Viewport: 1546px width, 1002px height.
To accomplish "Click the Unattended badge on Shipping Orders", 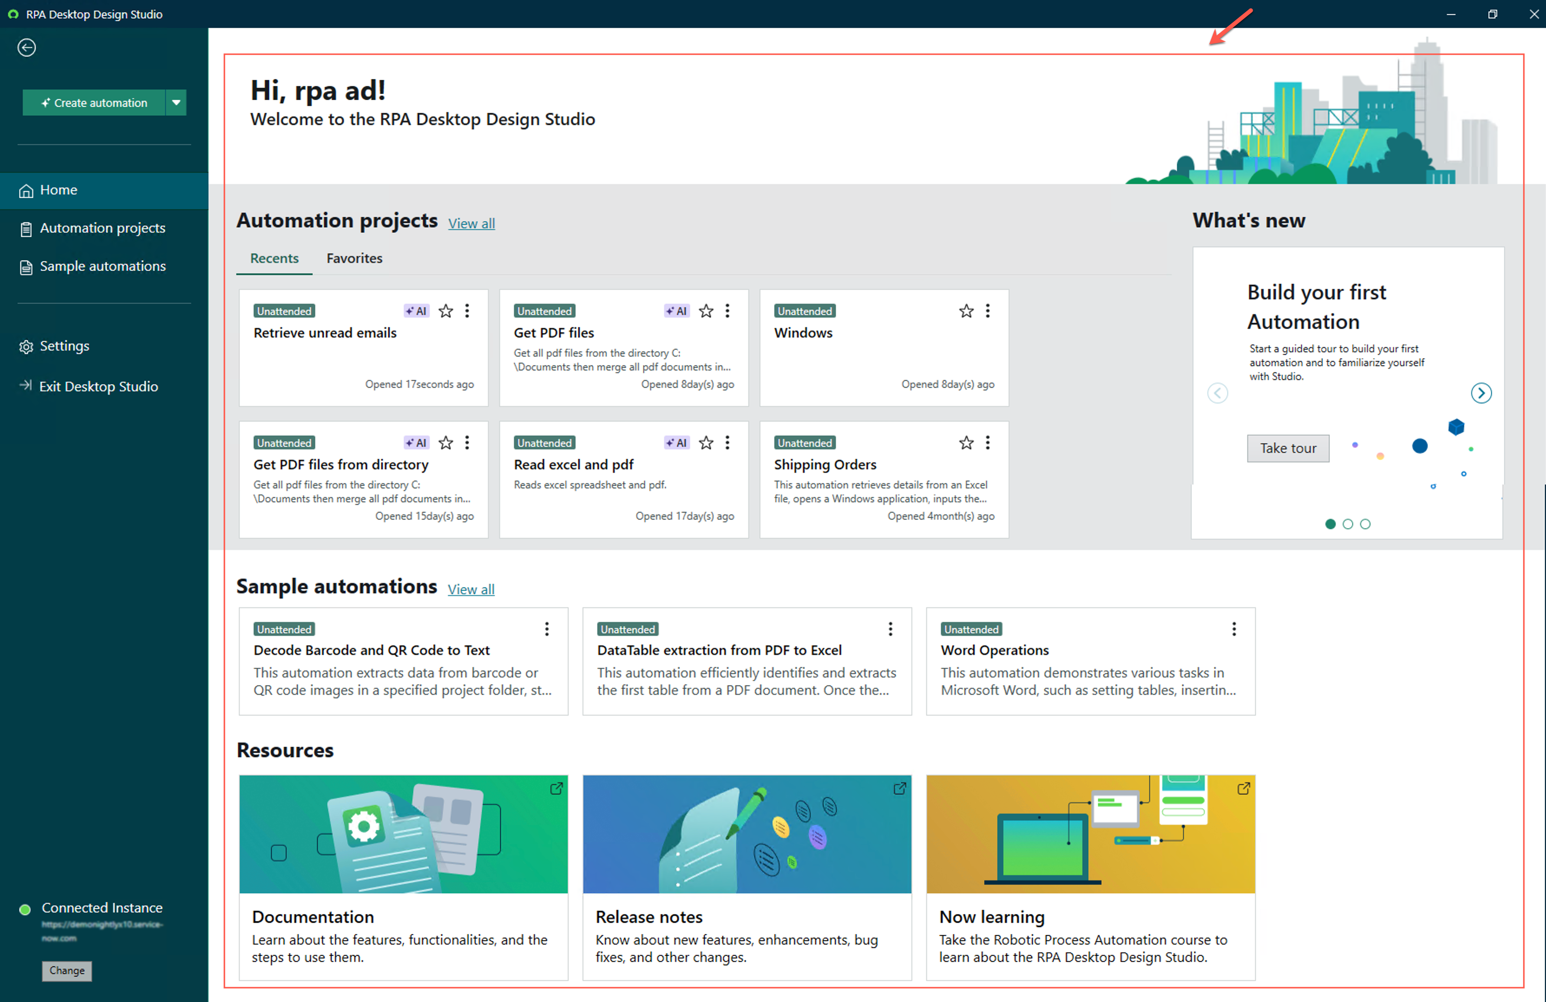I will pyautogui.click(x=805, y=443).
